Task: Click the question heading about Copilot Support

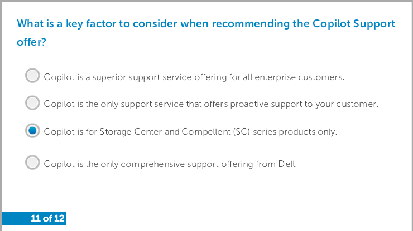Action: (206, 33)
